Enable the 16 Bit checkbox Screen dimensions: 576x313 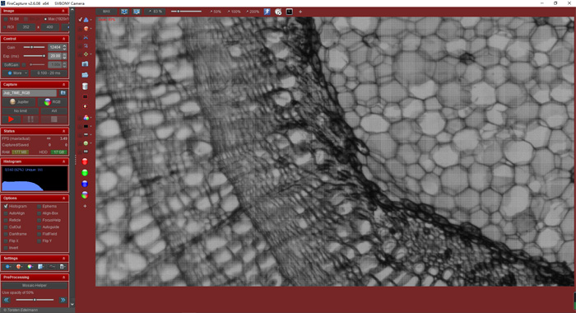tap(6, 19)
